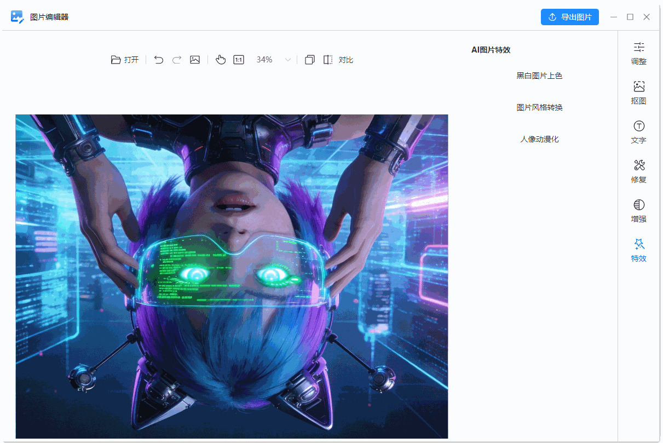Export the image via 导出图片
The height and width of the screenshot is (443, 663).
(570, 16)
